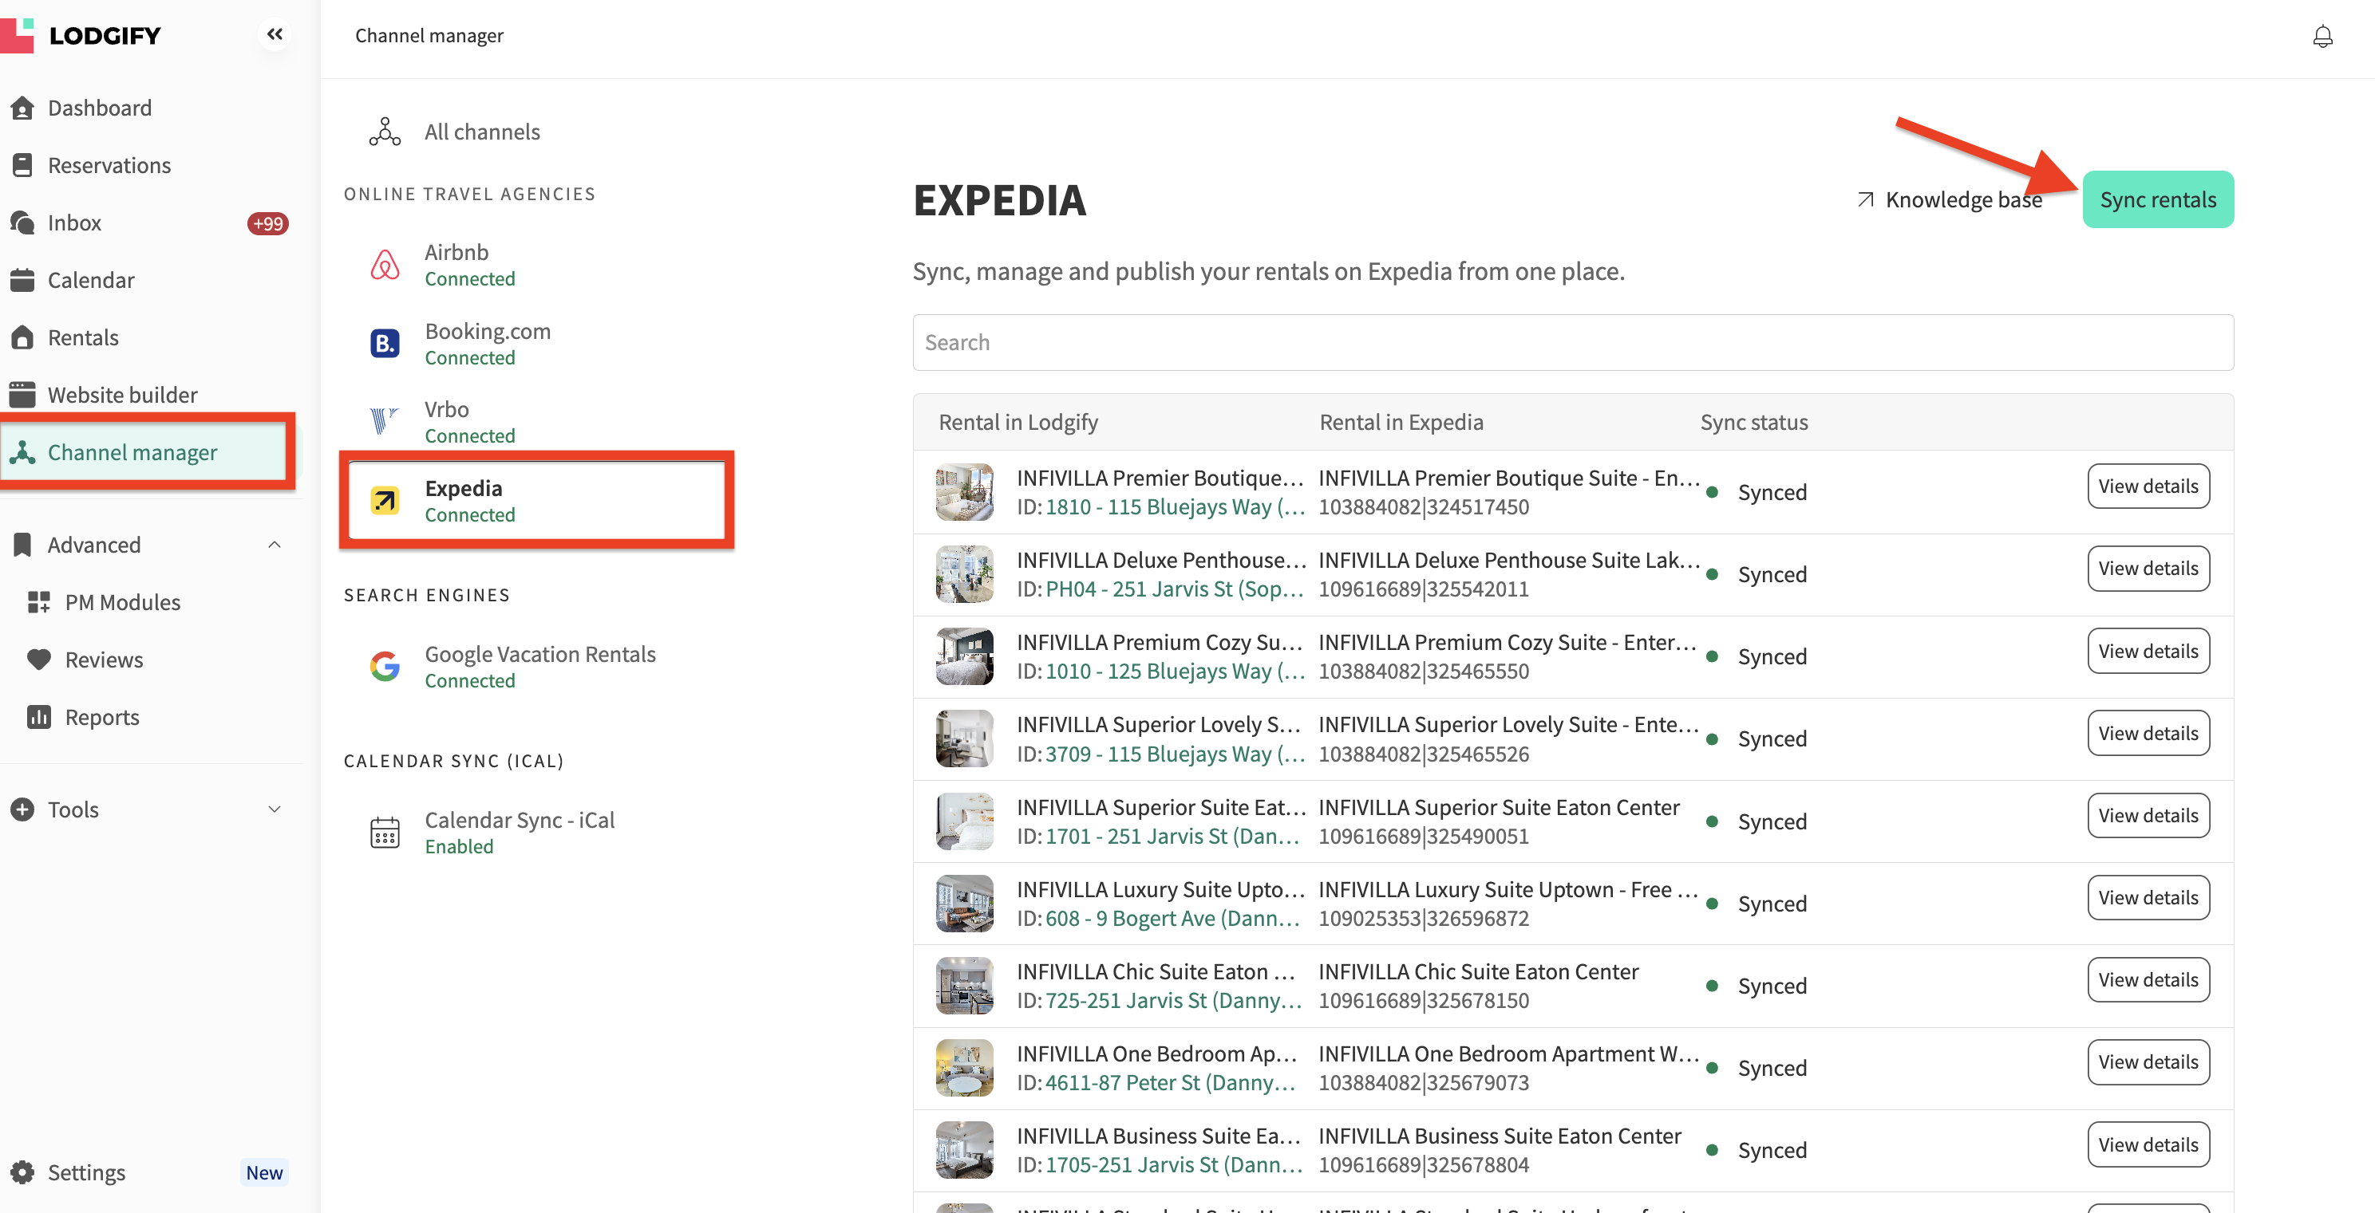Click the Calendar Sync iCal icon

tap(385, 832)
